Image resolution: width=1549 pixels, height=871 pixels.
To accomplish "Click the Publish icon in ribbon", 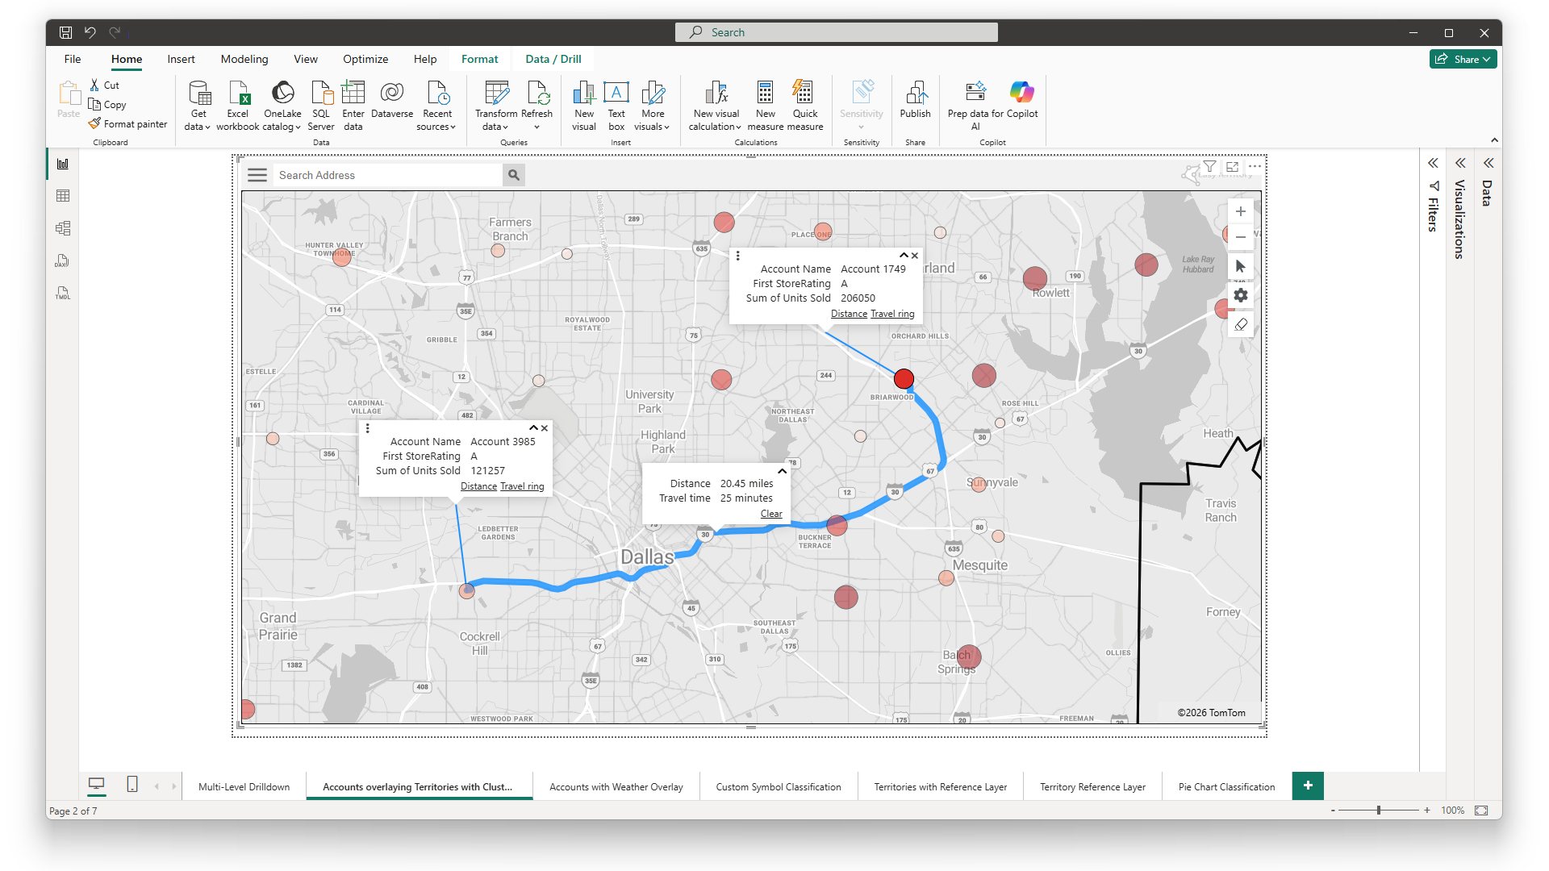I will [915, 94].
